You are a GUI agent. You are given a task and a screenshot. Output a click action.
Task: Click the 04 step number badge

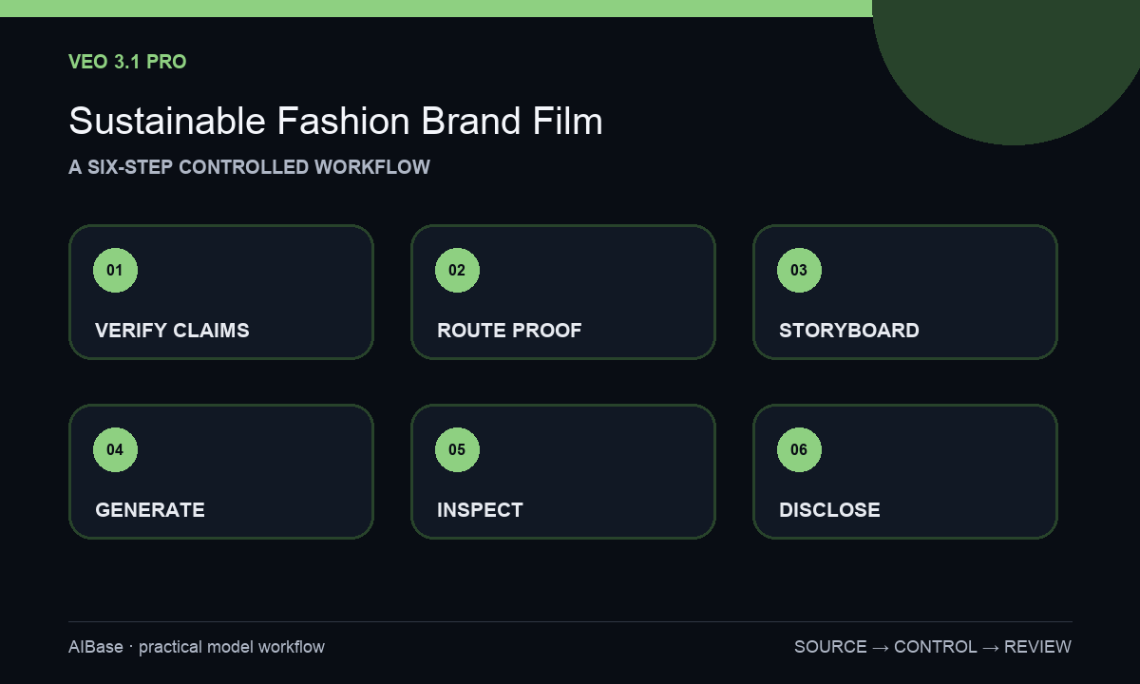coord(115,449)
